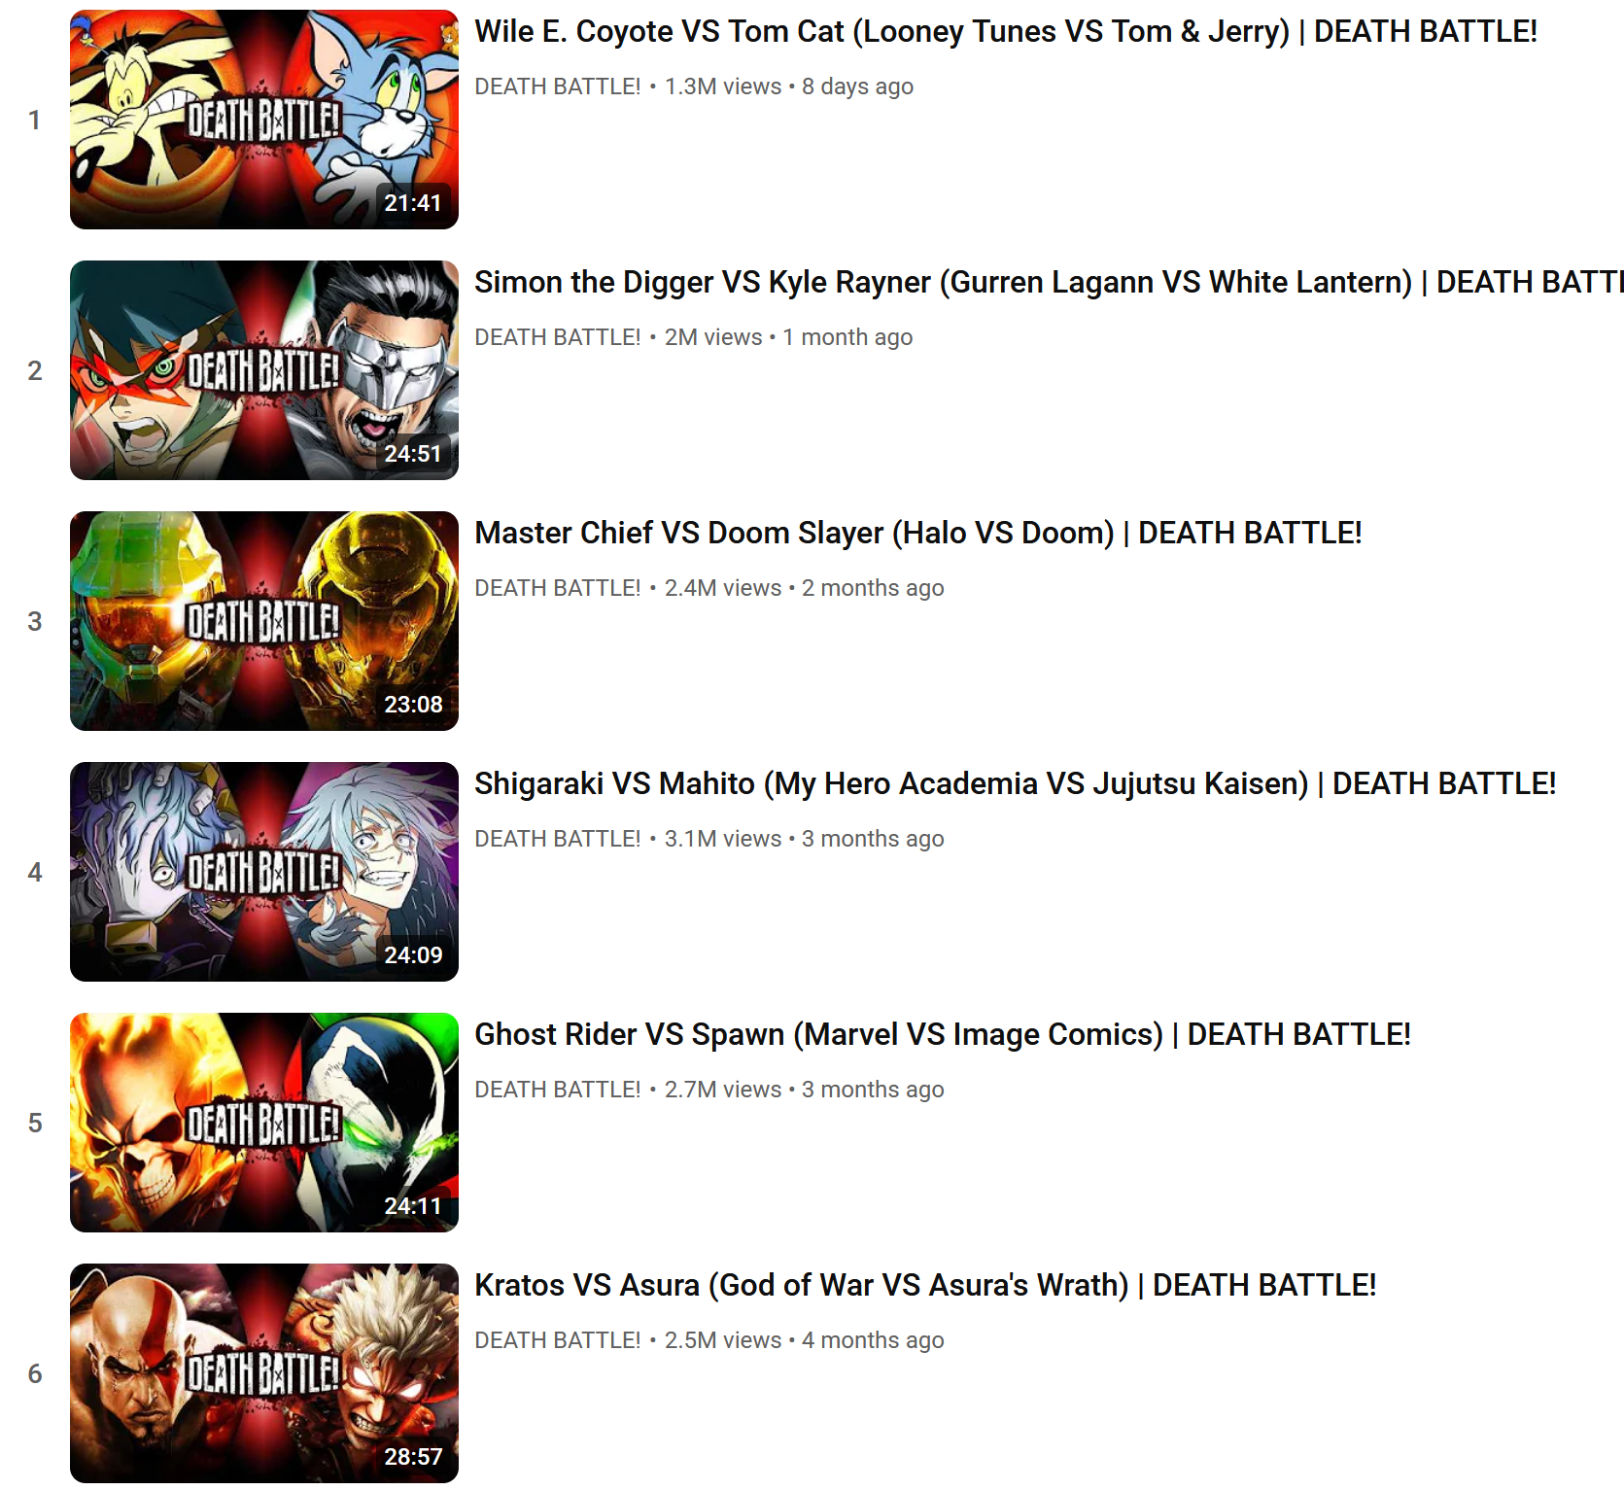This screenshot has width=1624, height=1490.
Task: Click the Kratos VS Asura title link
Action: pyautogui.click(x=925, y=1286)
